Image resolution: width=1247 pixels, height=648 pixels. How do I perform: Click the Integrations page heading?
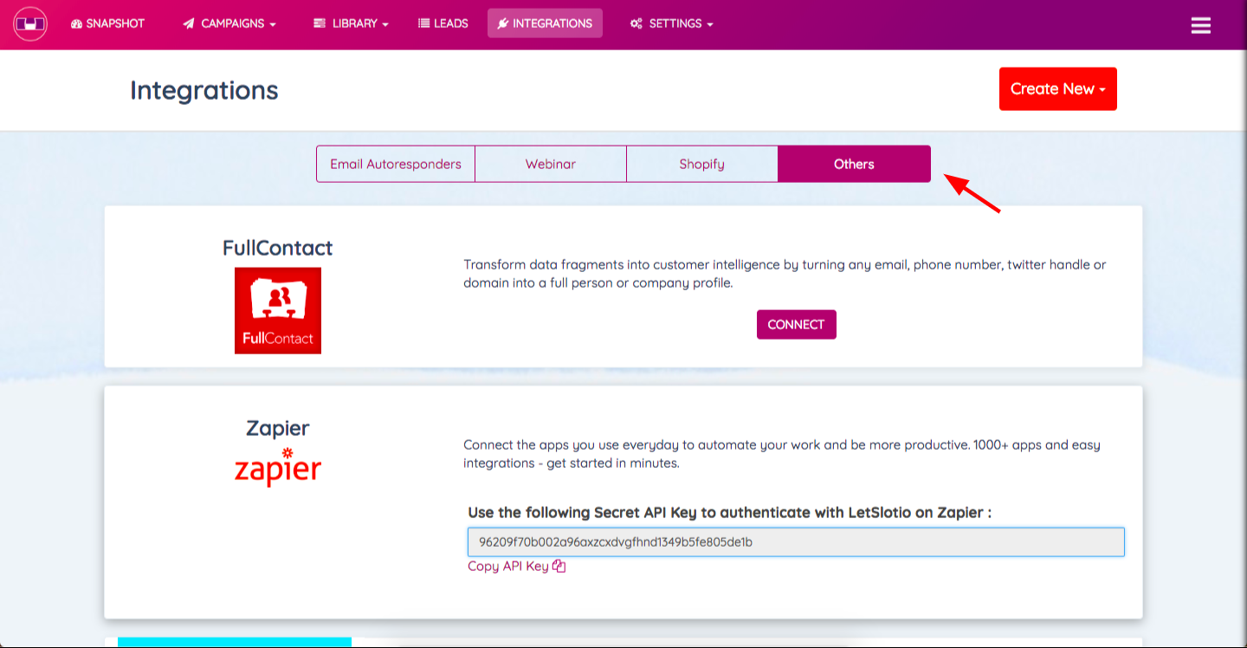pyautogui.click(x=204, y=90)
